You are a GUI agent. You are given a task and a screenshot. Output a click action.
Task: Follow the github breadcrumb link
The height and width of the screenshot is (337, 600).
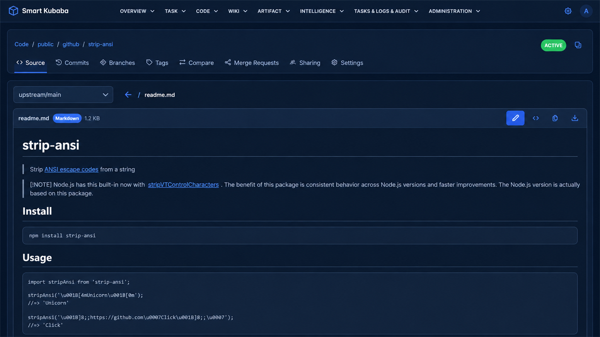pyautogui.click(x=71, y=44)
